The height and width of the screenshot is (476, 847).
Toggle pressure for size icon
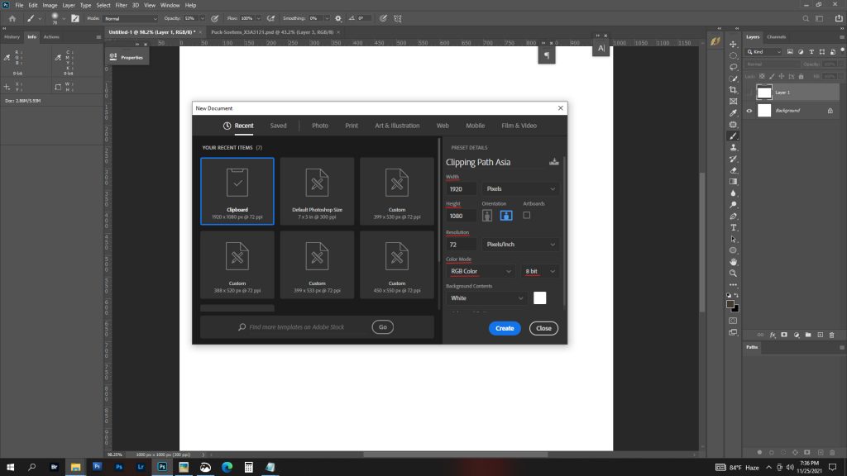point(383,18)
